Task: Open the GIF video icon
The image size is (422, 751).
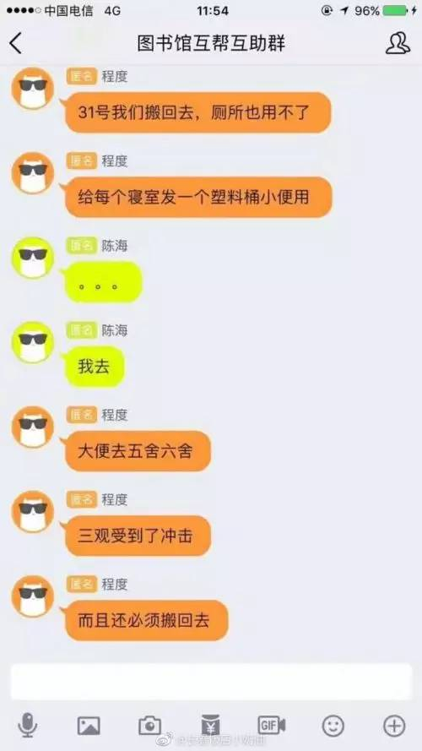Action: coord(272,726)
